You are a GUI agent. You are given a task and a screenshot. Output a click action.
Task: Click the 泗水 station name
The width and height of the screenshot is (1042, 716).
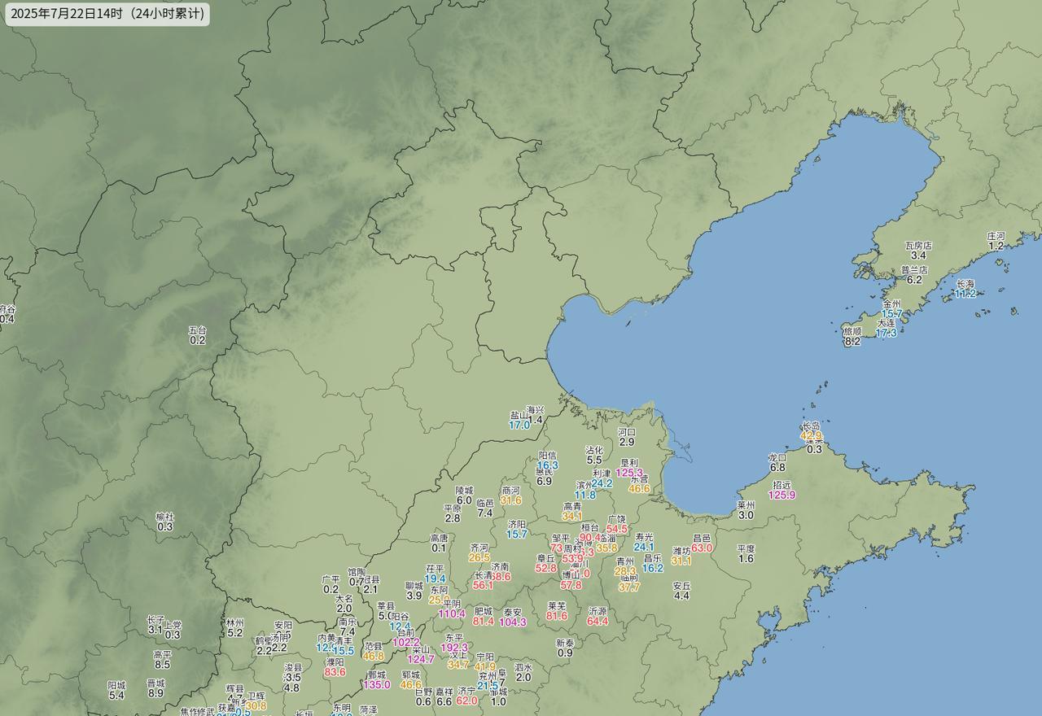click(523, 667)
